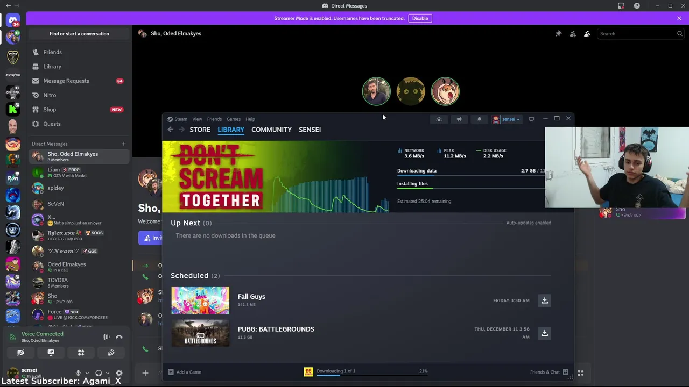Image resolution: width=689 pixels, height=387 pixels.
Task: Dismiss the Streamer Mode banner
Action: [x=679, y=18]
